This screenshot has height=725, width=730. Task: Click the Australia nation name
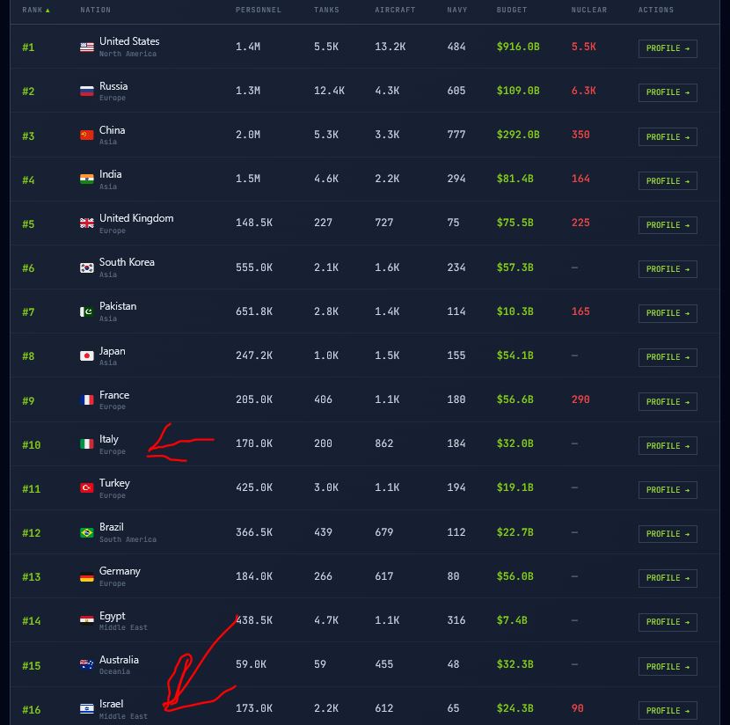click(119, 660)
